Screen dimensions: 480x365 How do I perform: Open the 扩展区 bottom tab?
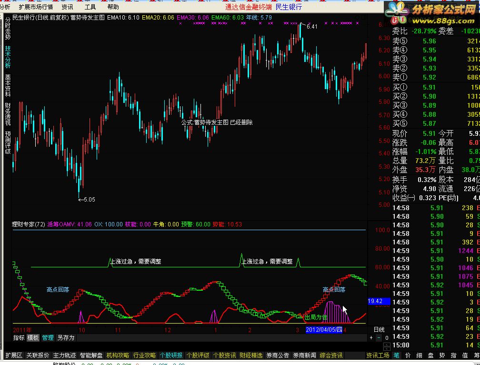click(14, 355)
